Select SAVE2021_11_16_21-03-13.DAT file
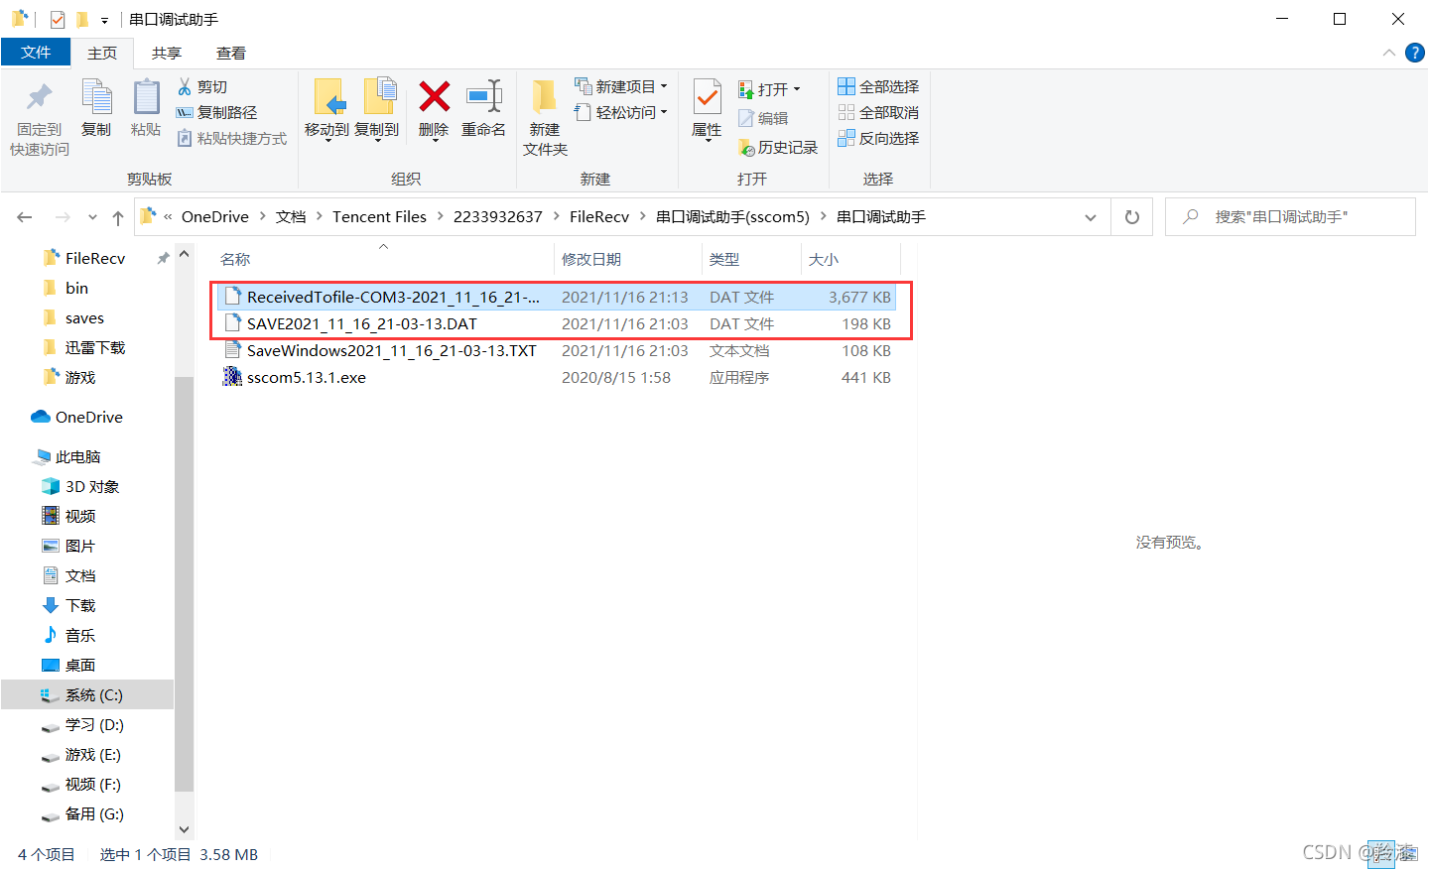This screenshot has height=870, width=1429. click(557, 323)
